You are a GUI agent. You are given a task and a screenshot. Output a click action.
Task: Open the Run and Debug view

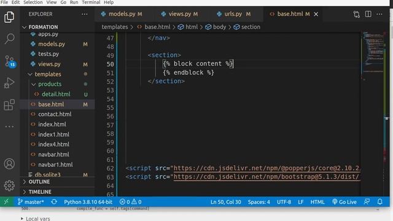click(9, 83)
